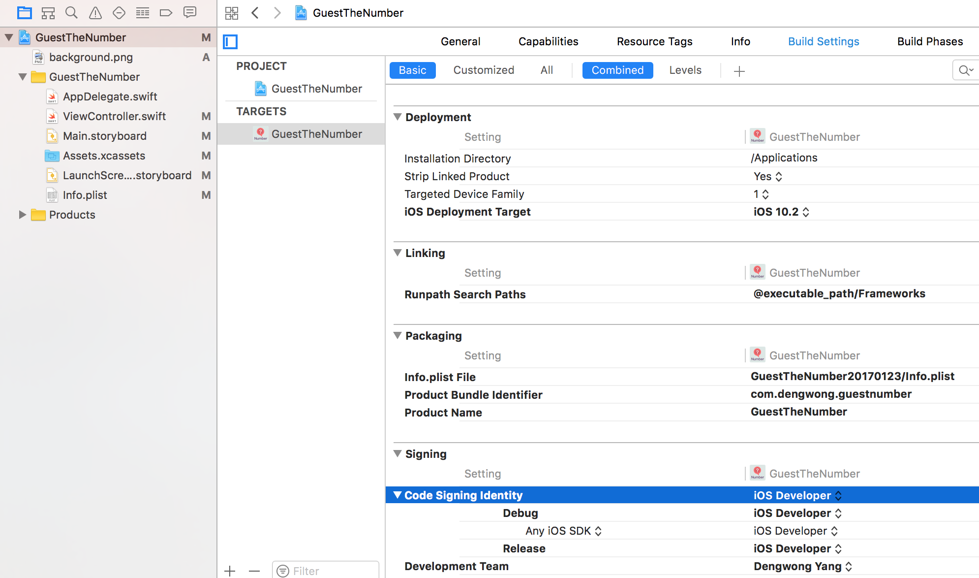The height and width of the screenshot is (578, 979).
Task: Collapse the Linking section
Action: tap(398, 253)
